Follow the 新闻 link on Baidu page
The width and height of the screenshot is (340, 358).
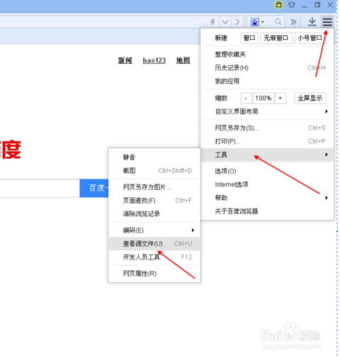125,60
